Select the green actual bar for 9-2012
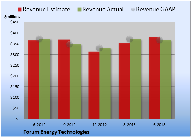This screenshot has height=137, width=191. click(x=75, y=81)
